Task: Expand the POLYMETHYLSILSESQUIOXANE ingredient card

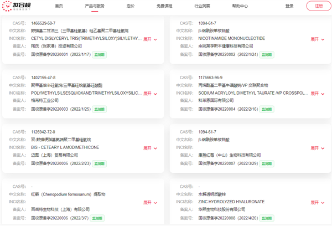Action: [151, 94]
